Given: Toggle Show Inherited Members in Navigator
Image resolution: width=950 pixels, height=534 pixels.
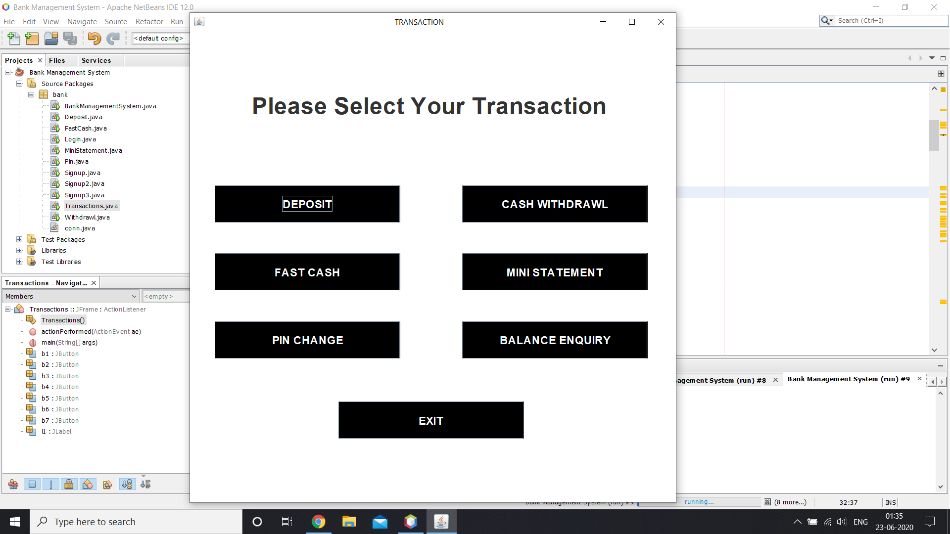Looking at the screenshot, I should tap(13, 485).
